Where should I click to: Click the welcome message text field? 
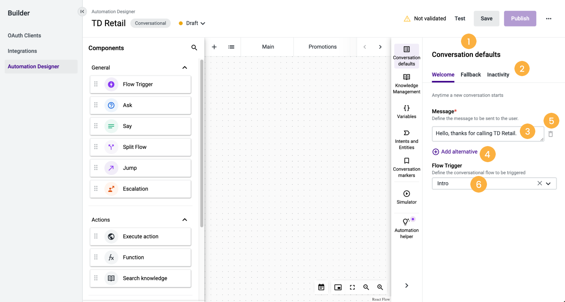pyautogui.click(x=488, y=134)
